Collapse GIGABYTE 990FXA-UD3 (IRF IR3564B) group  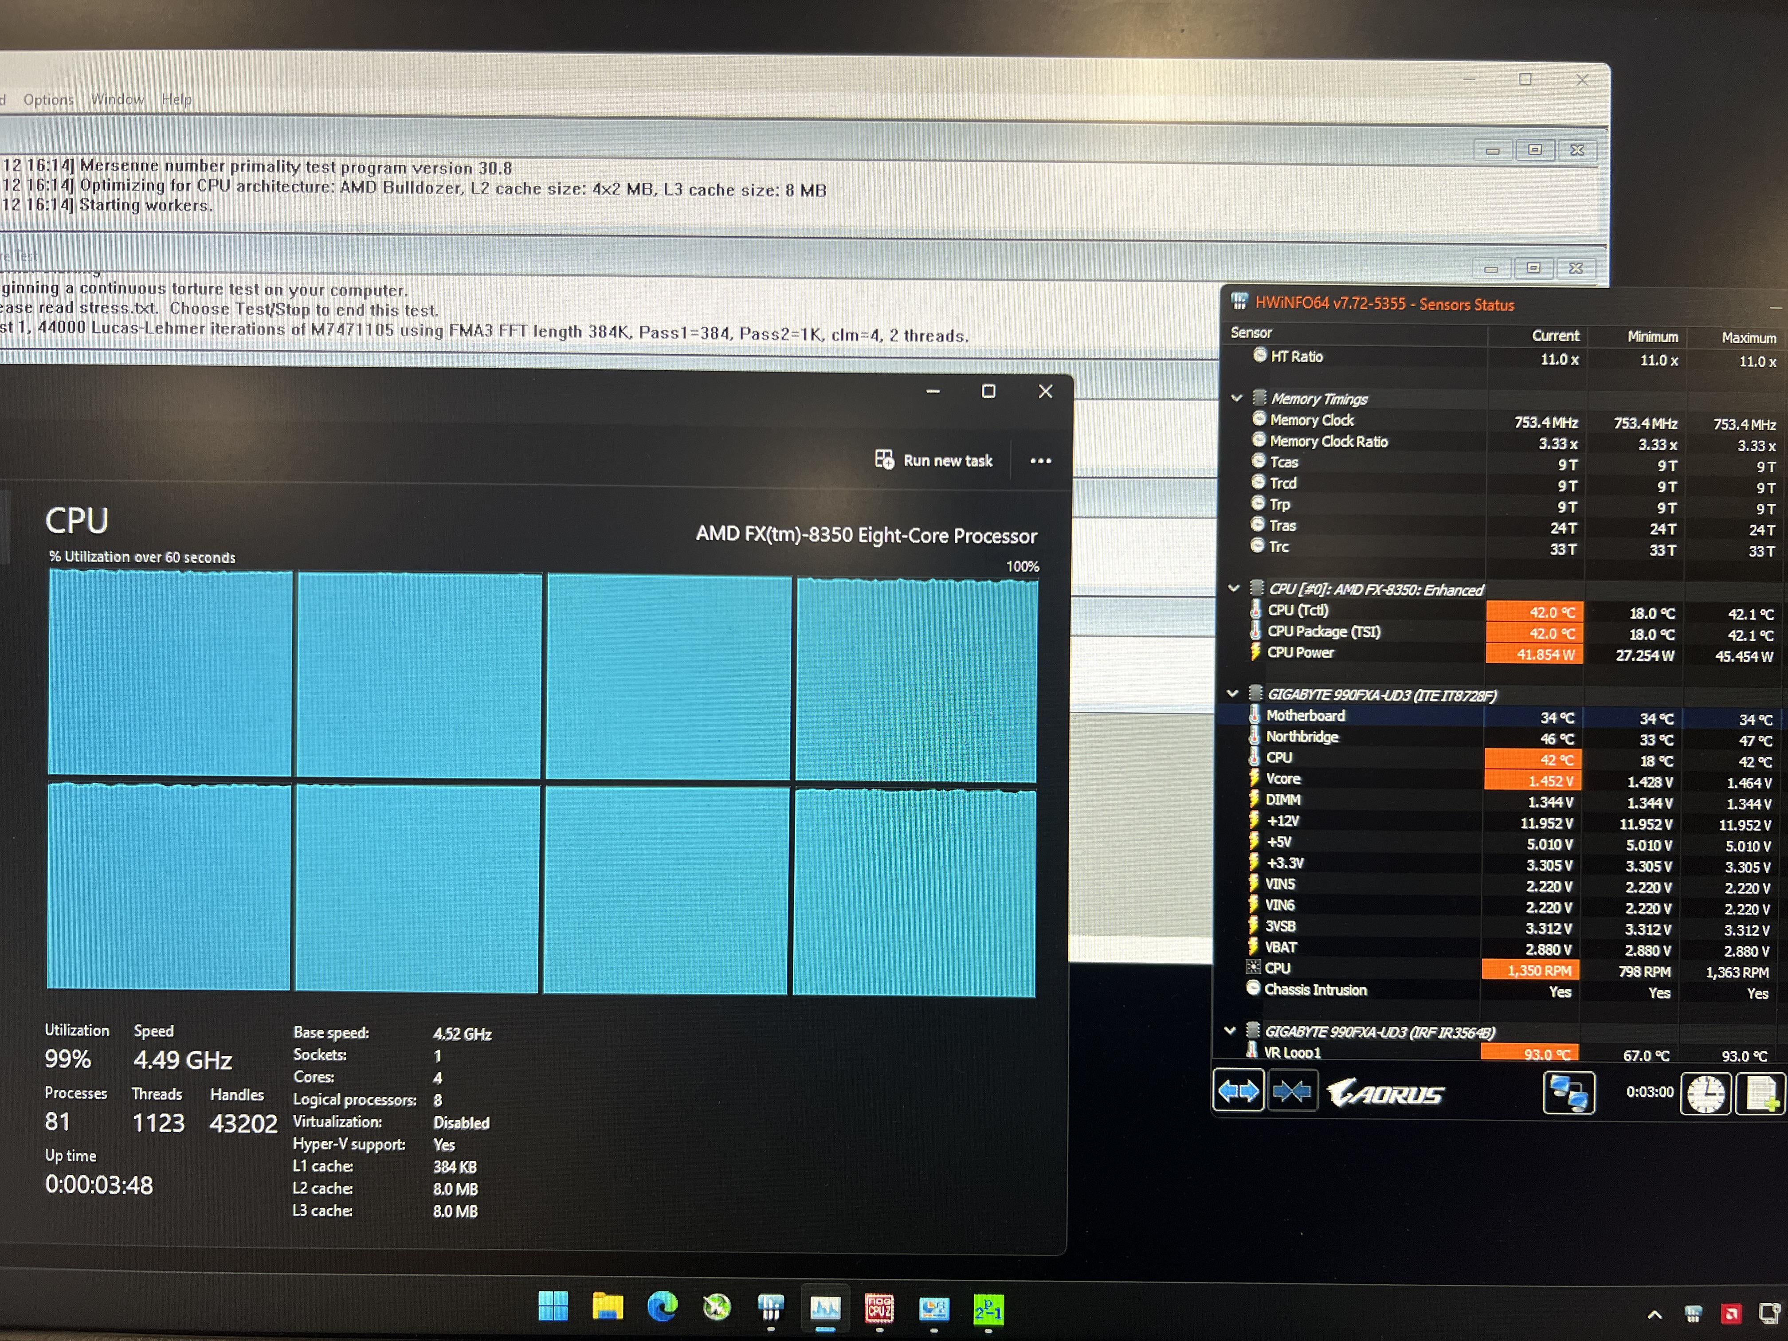pyautogui.click(x=1229, y=1031)
